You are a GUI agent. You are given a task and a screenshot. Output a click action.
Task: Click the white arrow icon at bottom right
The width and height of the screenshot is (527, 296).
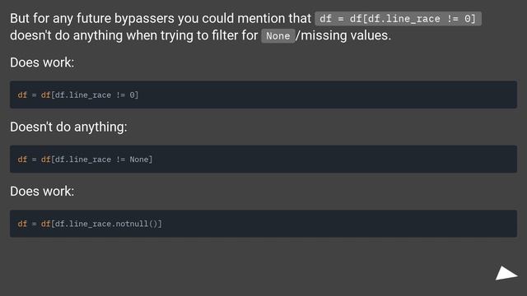tap(506, 273)
